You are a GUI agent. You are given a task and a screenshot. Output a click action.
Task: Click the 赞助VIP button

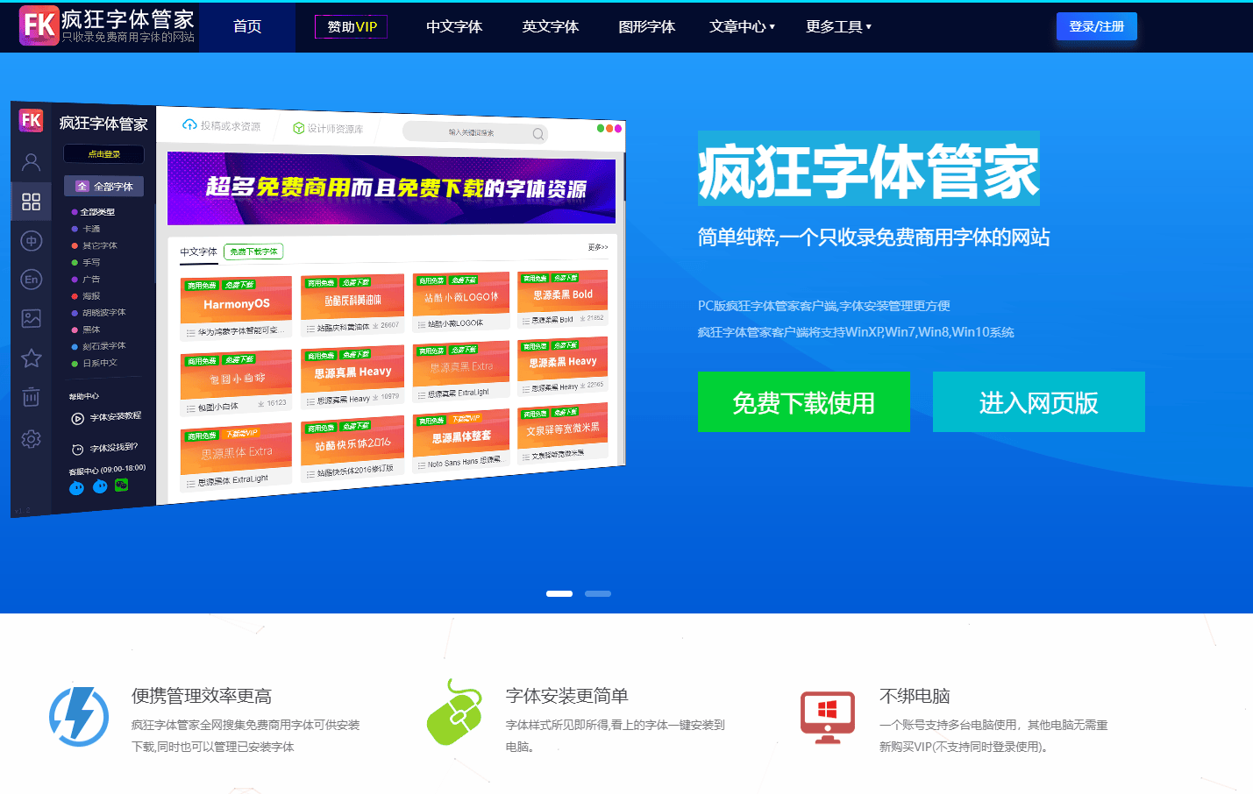tap(352, 27)
